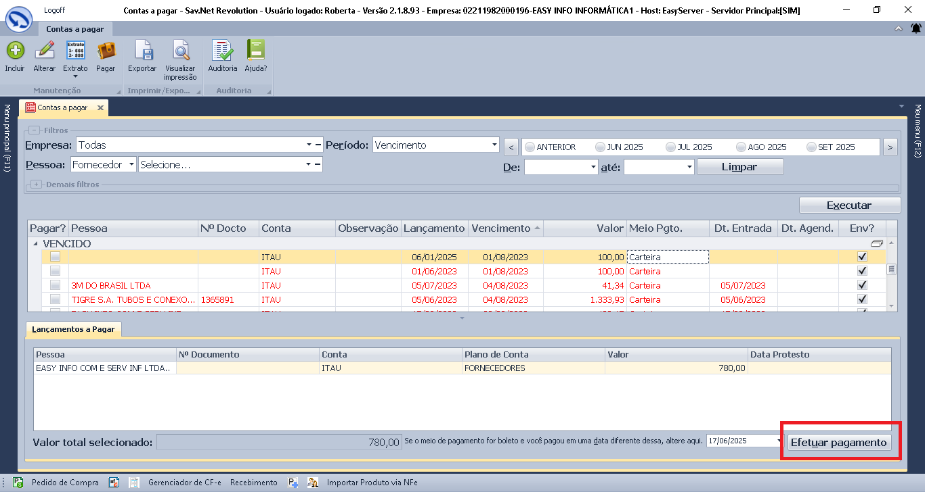The width and height of the screenshot is (925, 492).
Task: Click the Exportar document icon
Action: coord(142,51)
